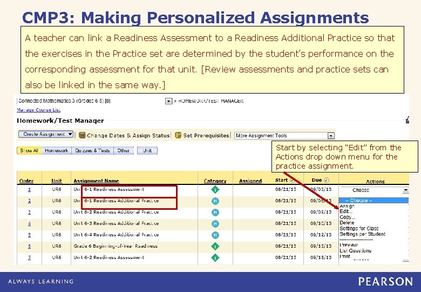Open order link 5
This screenshot has height=292, width=421.
point(29,235)
